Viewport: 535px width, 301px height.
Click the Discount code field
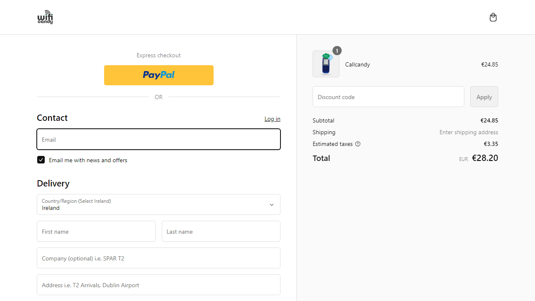[388, 97]
